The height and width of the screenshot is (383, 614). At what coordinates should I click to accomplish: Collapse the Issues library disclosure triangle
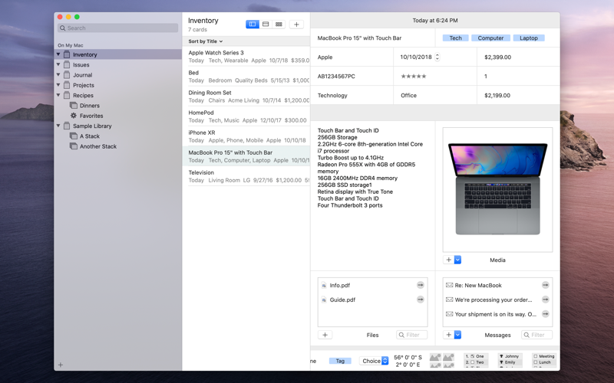click(58, 64)
